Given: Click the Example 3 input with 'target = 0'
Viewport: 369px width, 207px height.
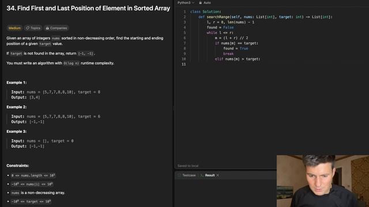Looking at the screenshot, I should point(42,141).
